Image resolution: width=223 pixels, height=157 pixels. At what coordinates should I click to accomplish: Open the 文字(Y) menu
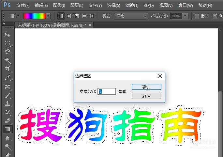click(x=95, y=6)
